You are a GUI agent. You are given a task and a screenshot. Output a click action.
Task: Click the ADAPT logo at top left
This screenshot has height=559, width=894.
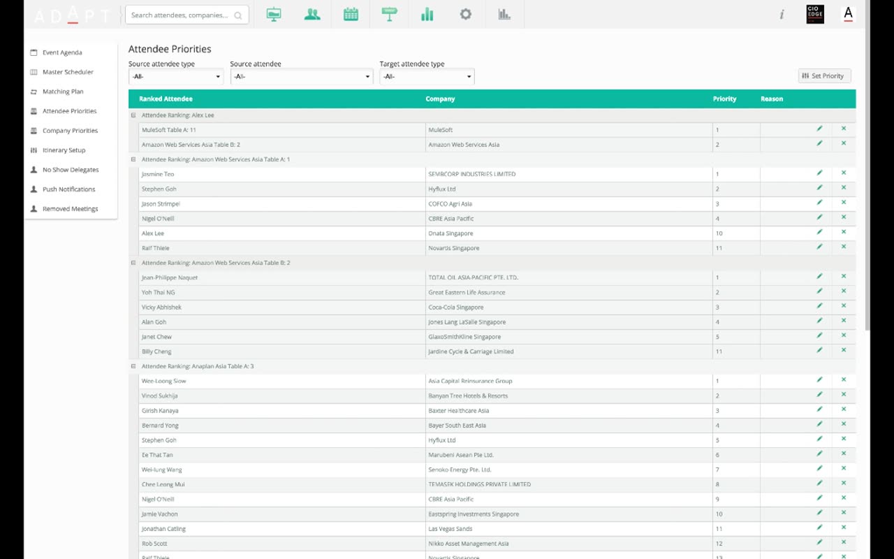(72, 15)
